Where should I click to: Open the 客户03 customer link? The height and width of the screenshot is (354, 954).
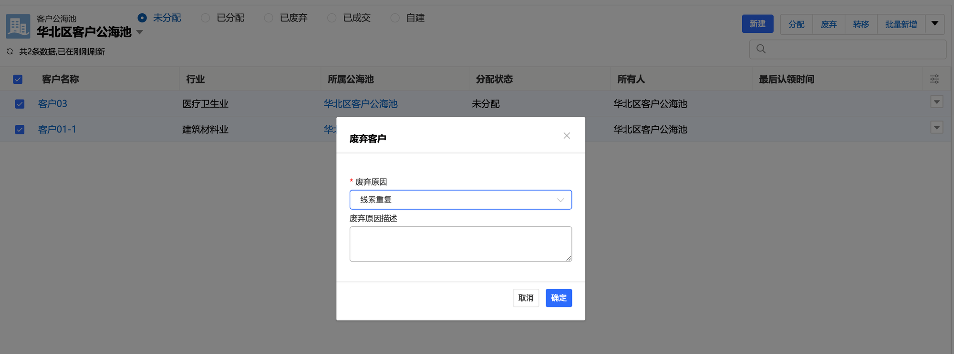pyautogui.click(x=52, y=104)
